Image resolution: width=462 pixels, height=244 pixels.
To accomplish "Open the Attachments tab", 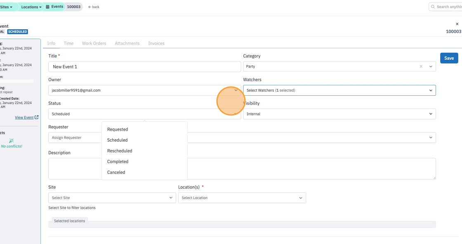I will 127,43.
